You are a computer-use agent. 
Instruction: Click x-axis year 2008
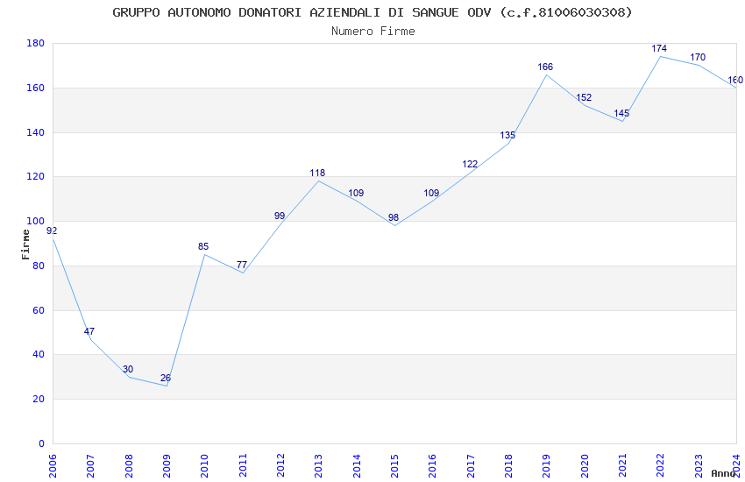tap(128, 466)
